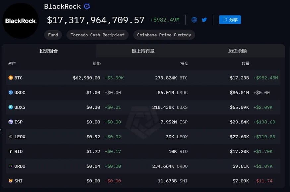The height and width of the screenshot is (192, 290).
Task: Click the 10K RIO holdings cell
Action: (x=178, y=151)
